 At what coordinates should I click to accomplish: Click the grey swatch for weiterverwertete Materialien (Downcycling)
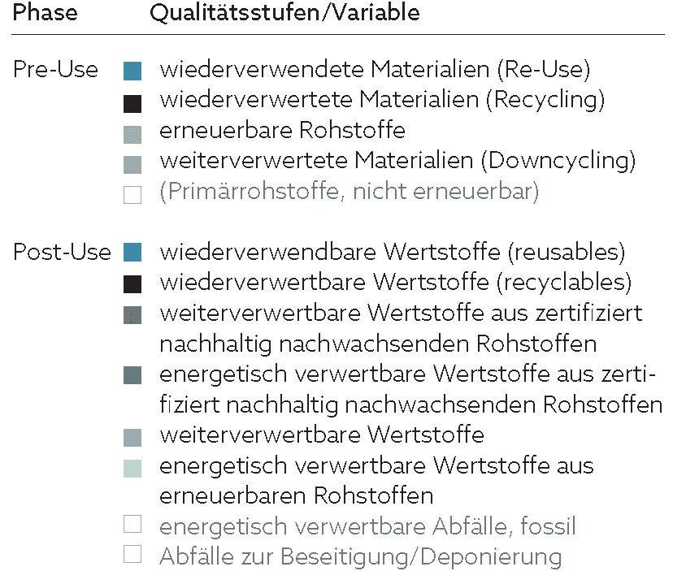pyautogui.click(x=132, y=165)
